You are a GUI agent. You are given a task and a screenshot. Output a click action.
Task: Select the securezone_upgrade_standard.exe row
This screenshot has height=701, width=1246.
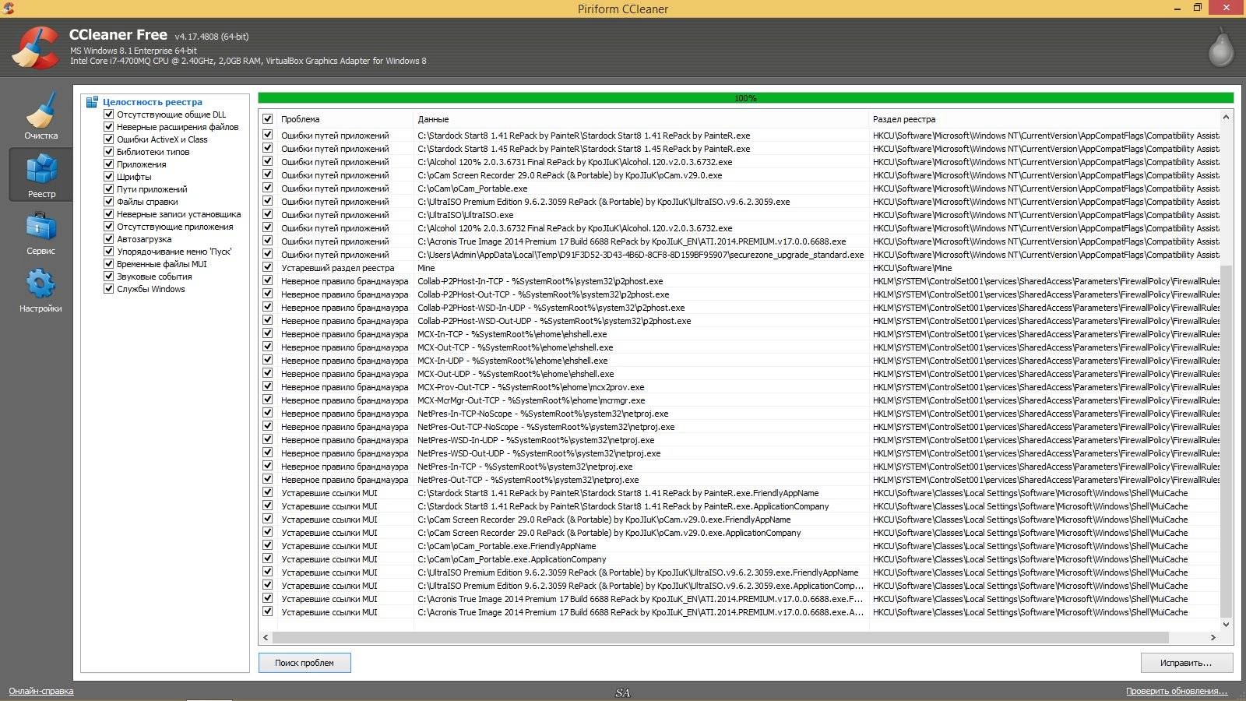[x=740, y=255]
